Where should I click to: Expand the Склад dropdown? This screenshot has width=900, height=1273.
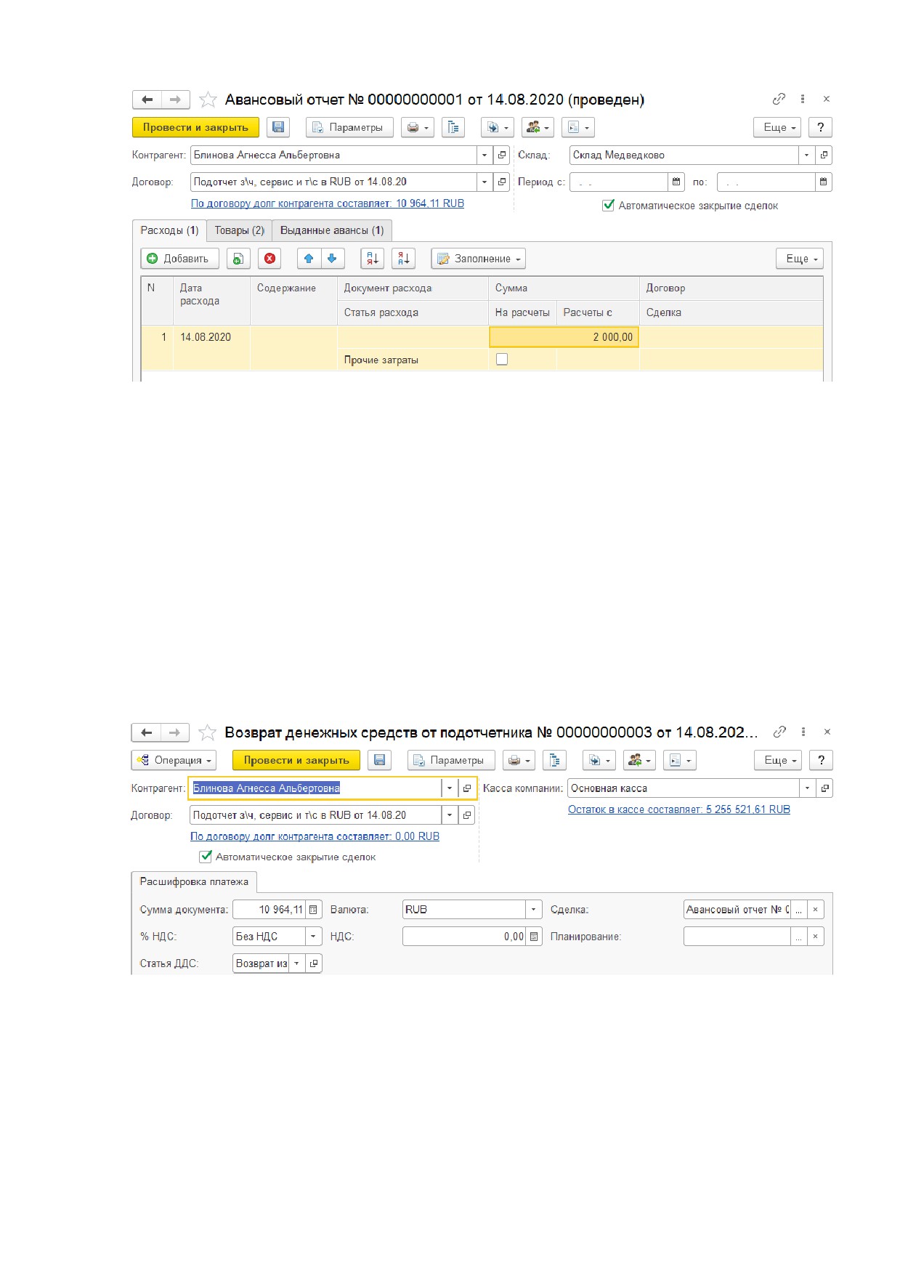click(806, 155)
